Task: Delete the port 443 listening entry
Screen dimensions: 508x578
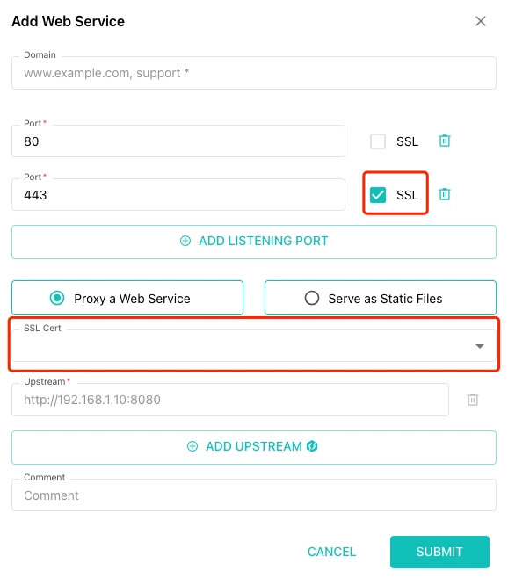Action: tap(445, 194)
